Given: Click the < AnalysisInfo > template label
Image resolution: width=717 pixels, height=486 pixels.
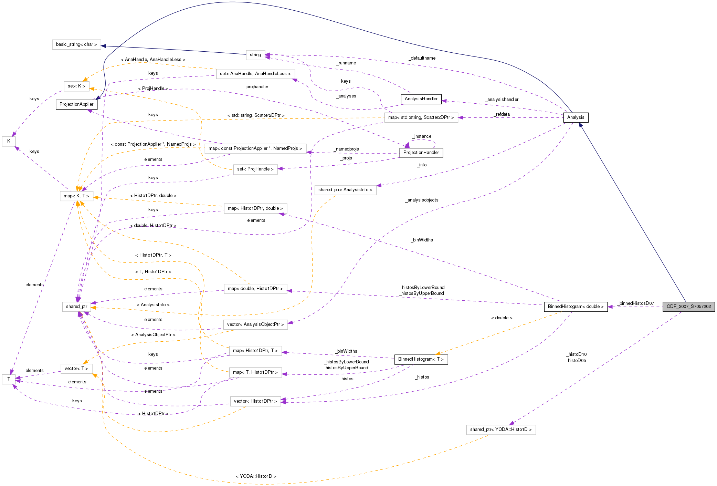Looking at the screenshot, I should pyautogui.click(x=153, y=305).
